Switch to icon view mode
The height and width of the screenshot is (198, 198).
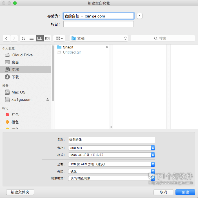point(24,38)
